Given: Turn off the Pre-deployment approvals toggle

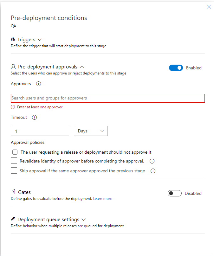Looking at the screenshot, I should coord(176,68).
